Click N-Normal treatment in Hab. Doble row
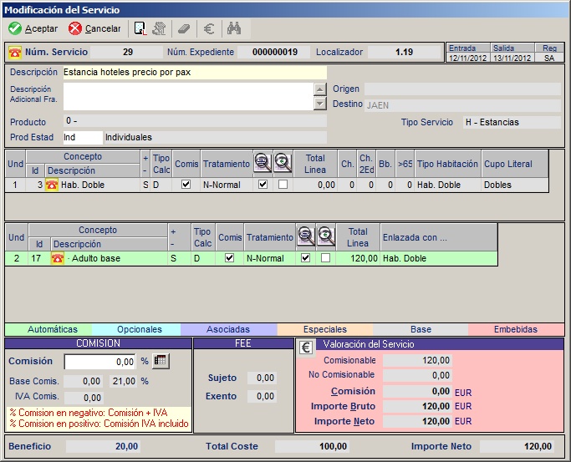Screen dimensions: 571x462 tap(227, 185)
